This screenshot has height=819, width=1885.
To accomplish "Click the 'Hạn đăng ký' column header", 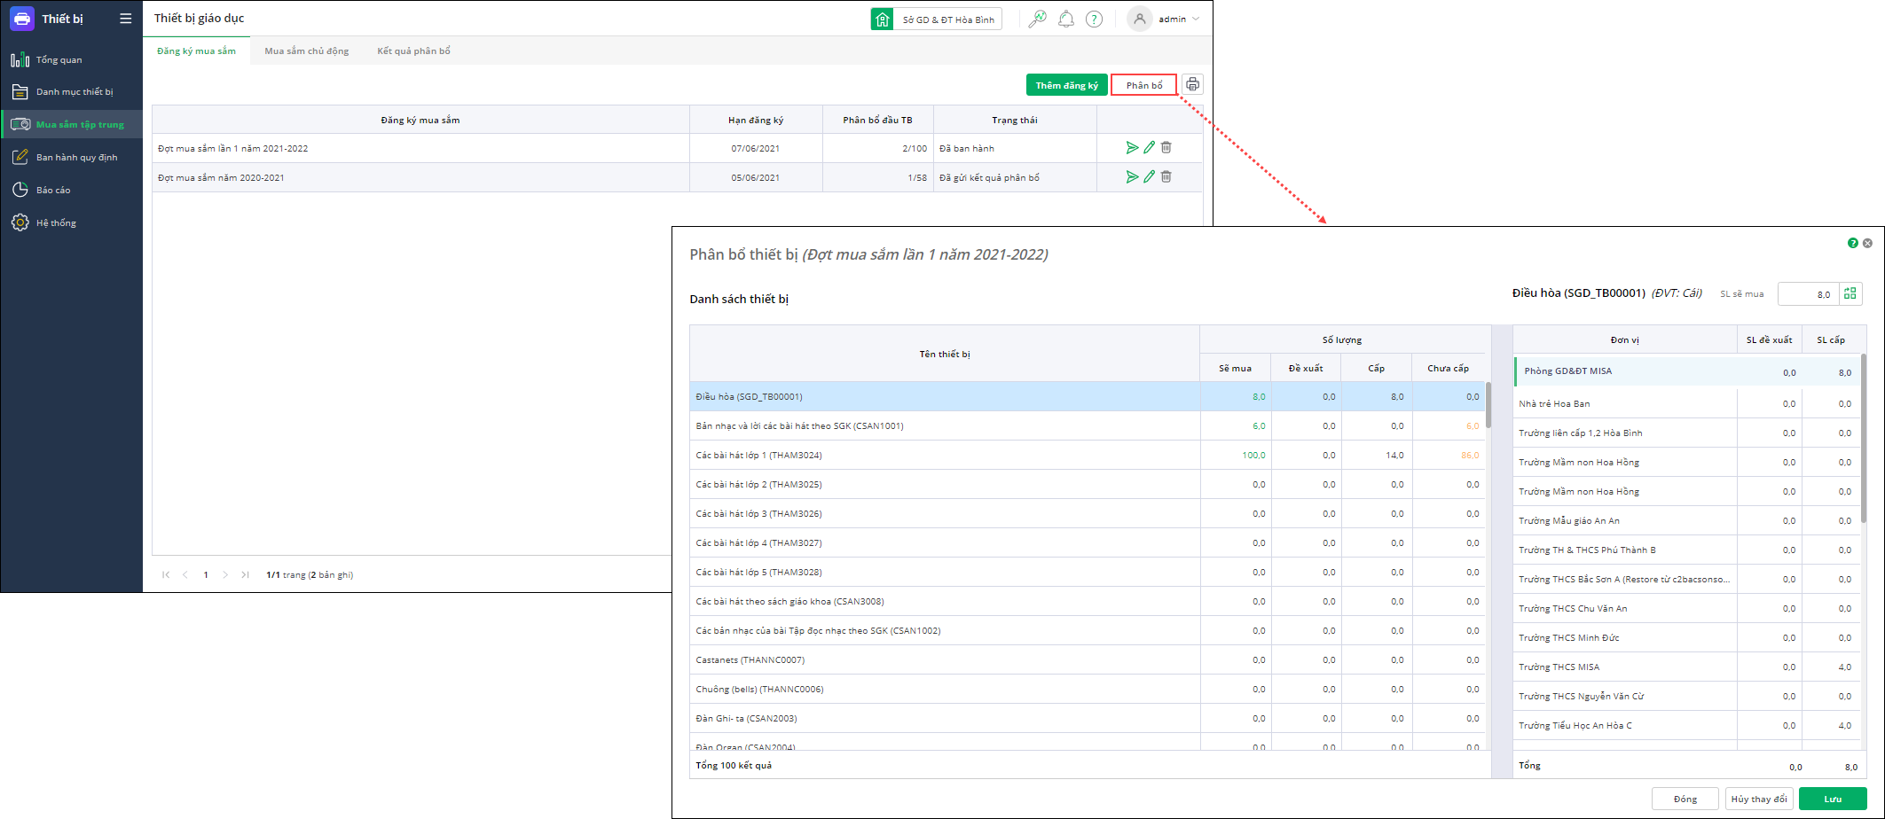I will pyautogui.click(x=756, y=120).
